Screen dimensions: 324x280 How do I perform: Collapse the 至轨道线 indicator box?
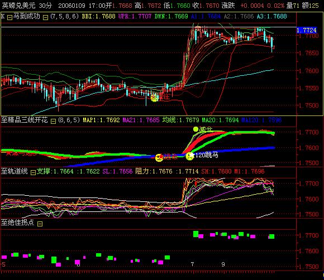pos(33,172)
